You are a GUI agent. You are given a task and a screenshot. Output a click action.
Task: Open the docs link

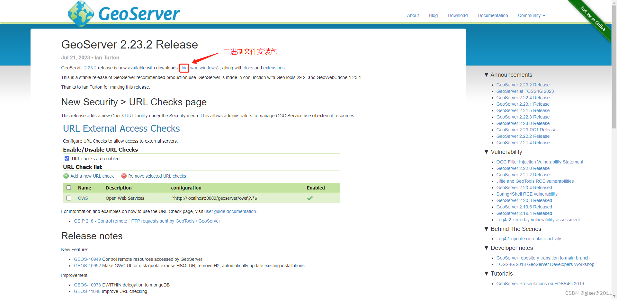tap(248, 68)
